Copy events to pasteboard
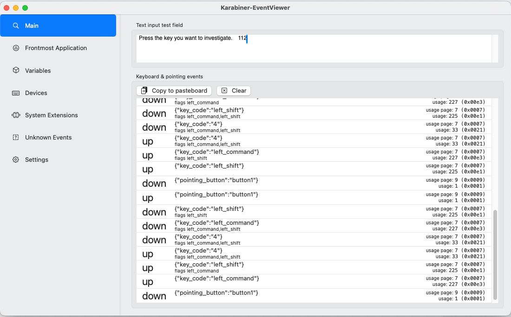 (x=174, y=91)
